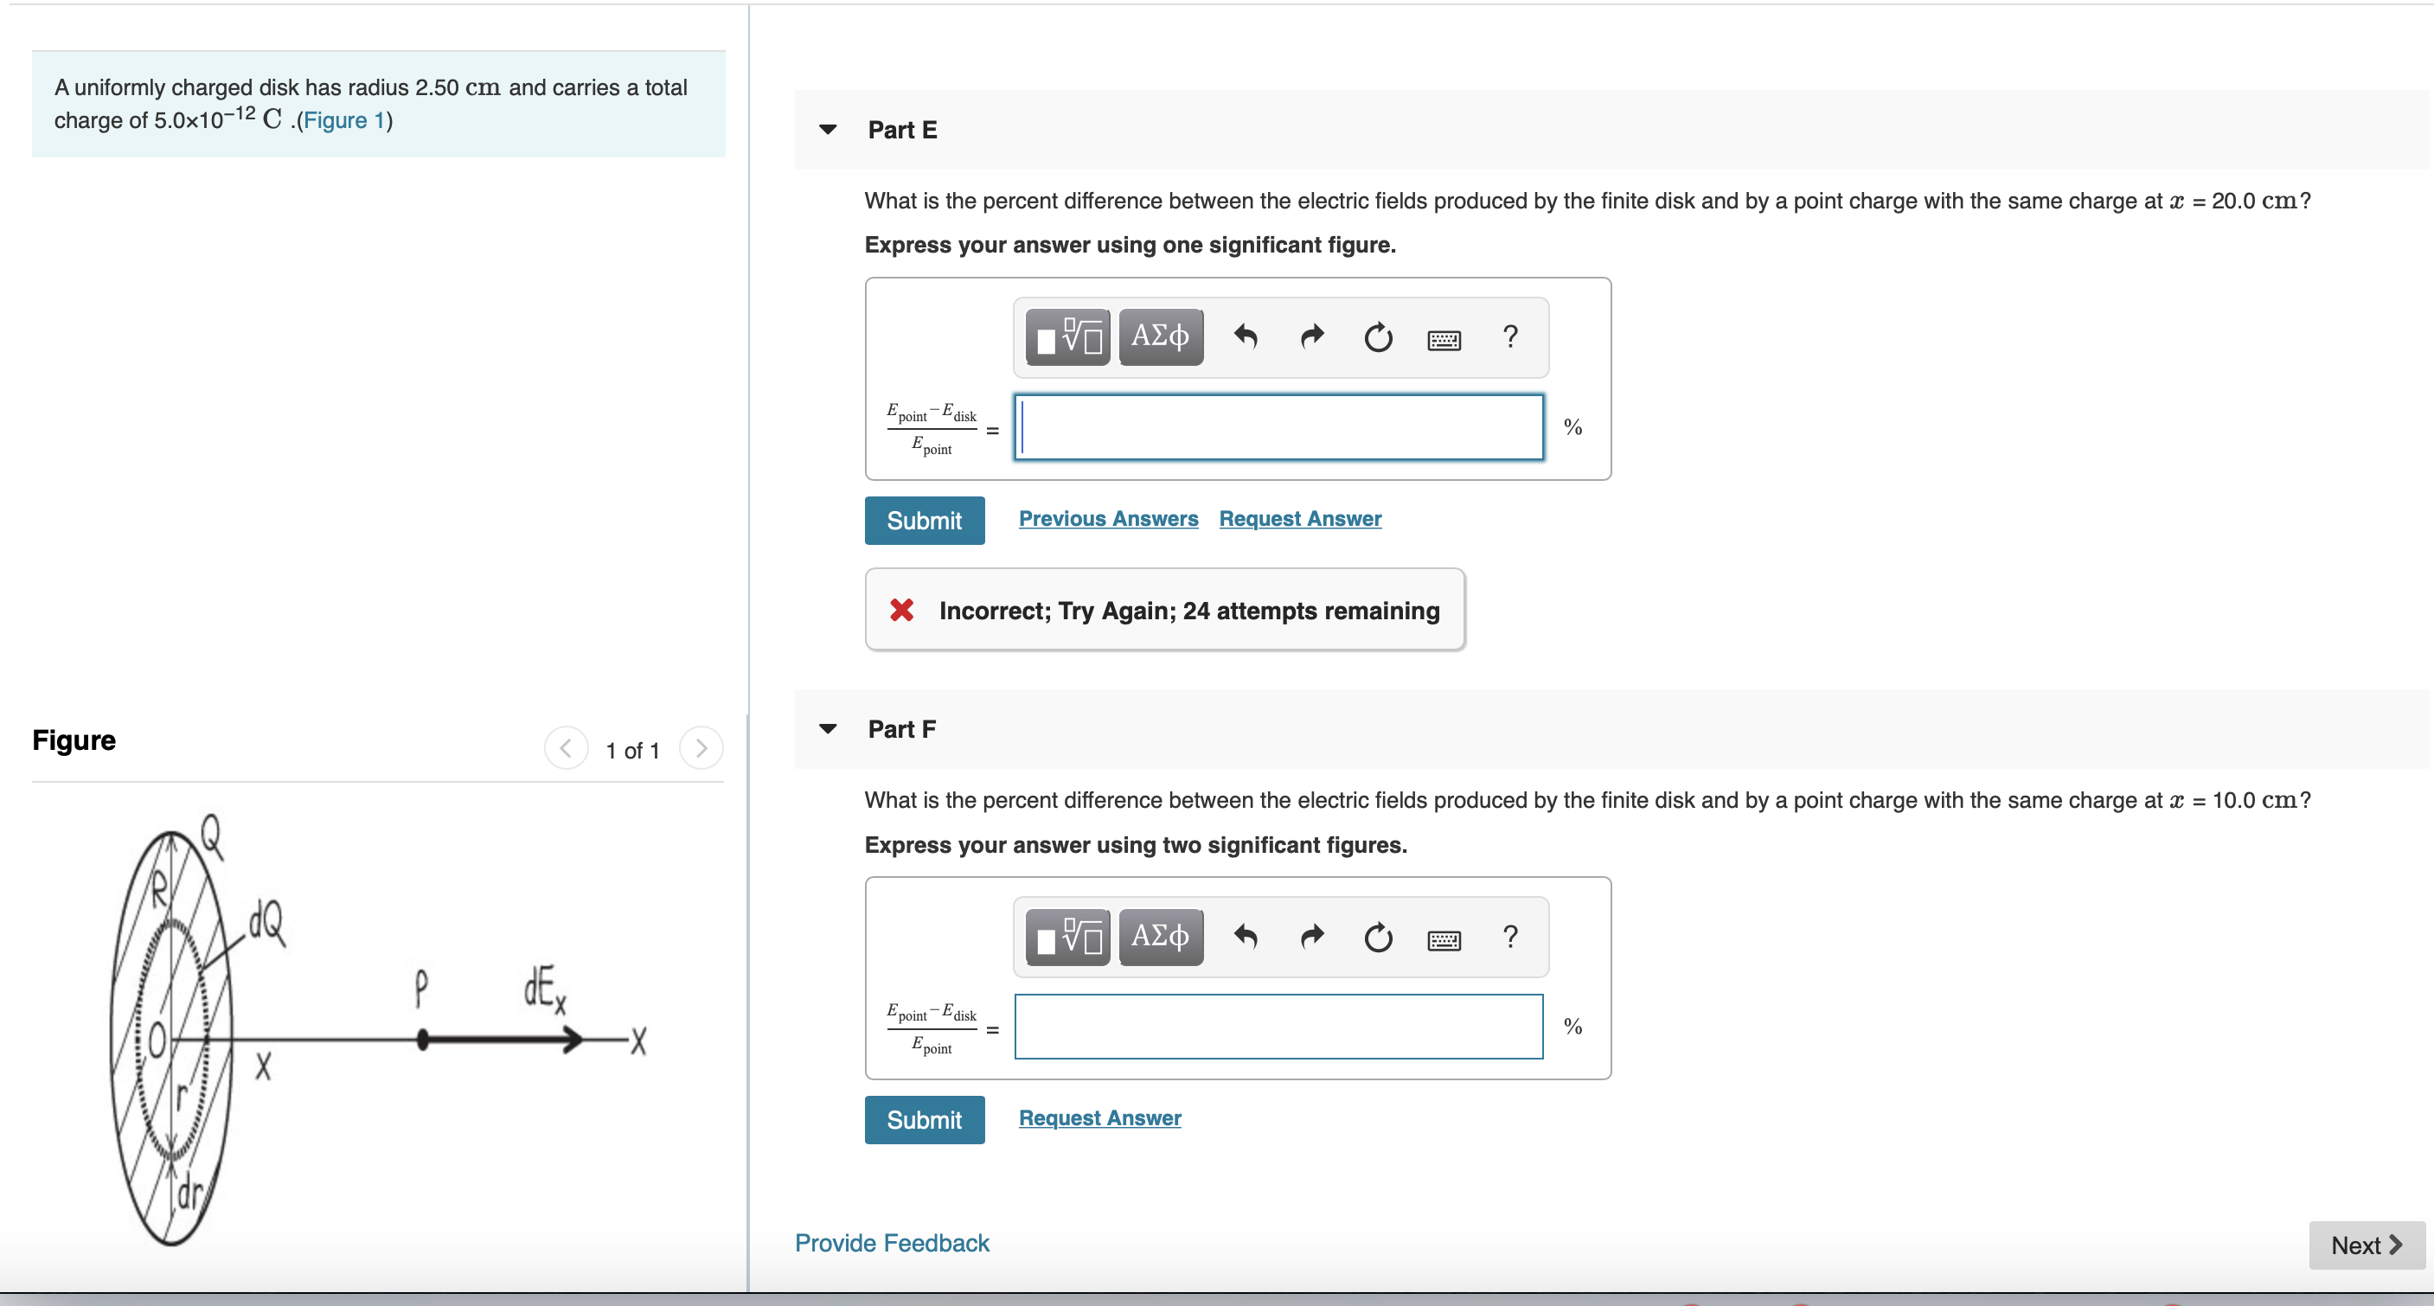Image resolution: width=2434 pixels, height=1306 pixels.
Task: Focus the Part F answer input box
Action: (x=1278, y=1027)
